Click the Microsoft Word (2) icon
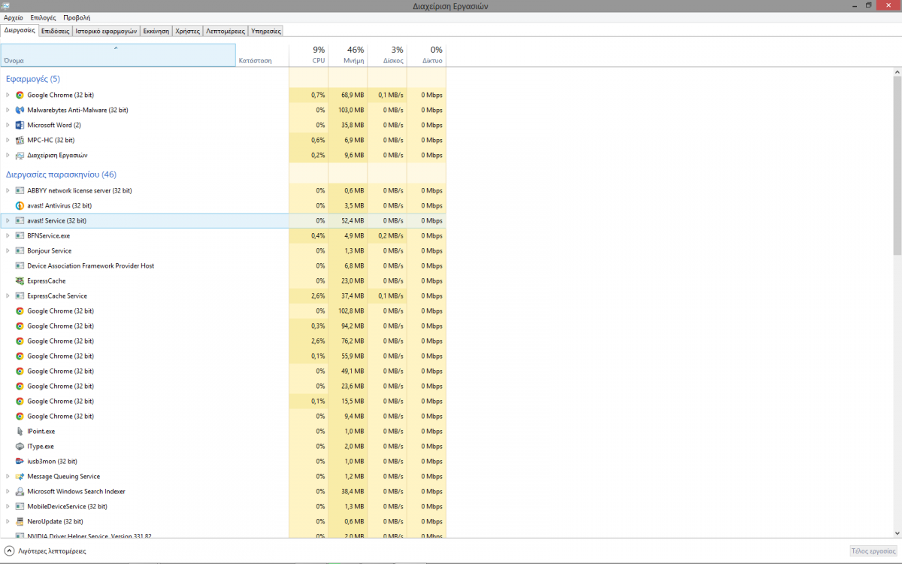 (x=20, y=125)
